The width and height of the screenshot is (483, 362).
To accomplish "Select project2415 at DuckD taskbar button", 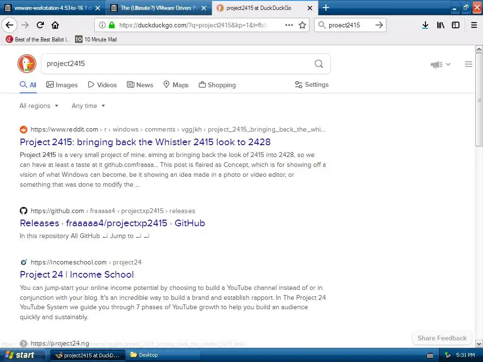I will coord(88,355).
